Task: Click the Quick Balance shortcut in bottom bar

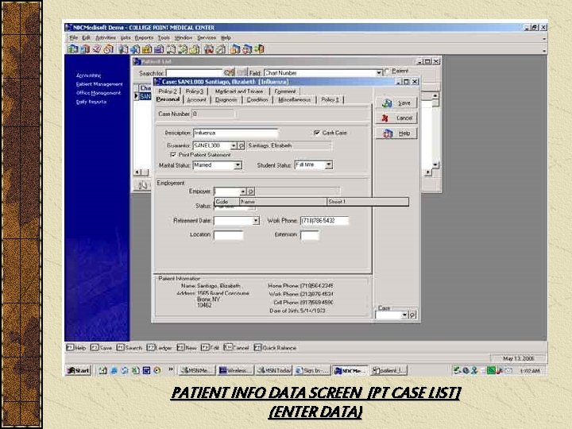Action: coord(275,348)
